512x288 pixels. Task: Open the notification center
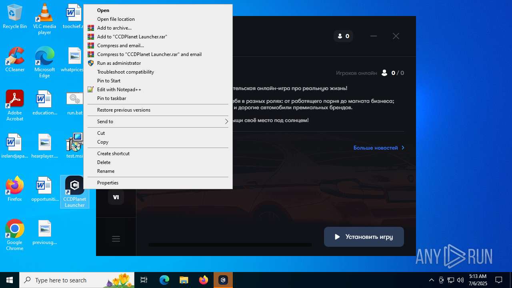[x=499, y=280]
